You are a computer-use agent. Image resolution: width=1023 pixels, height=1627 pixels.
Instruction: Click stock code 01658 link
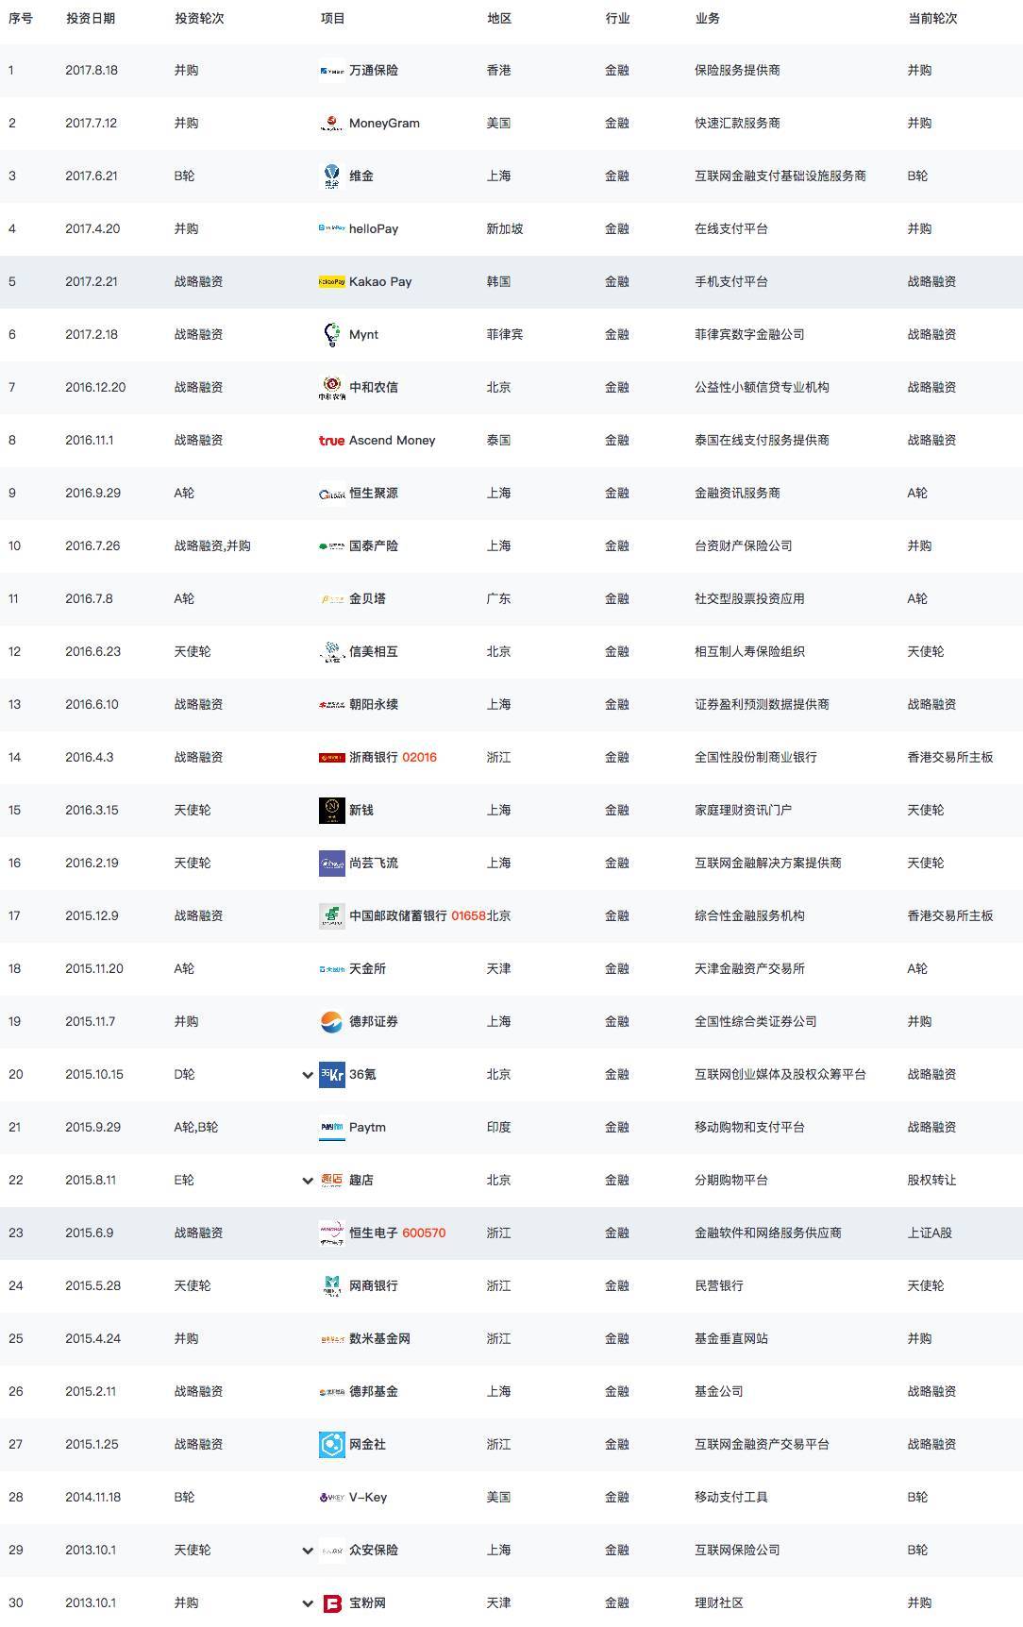pos(468,916)
